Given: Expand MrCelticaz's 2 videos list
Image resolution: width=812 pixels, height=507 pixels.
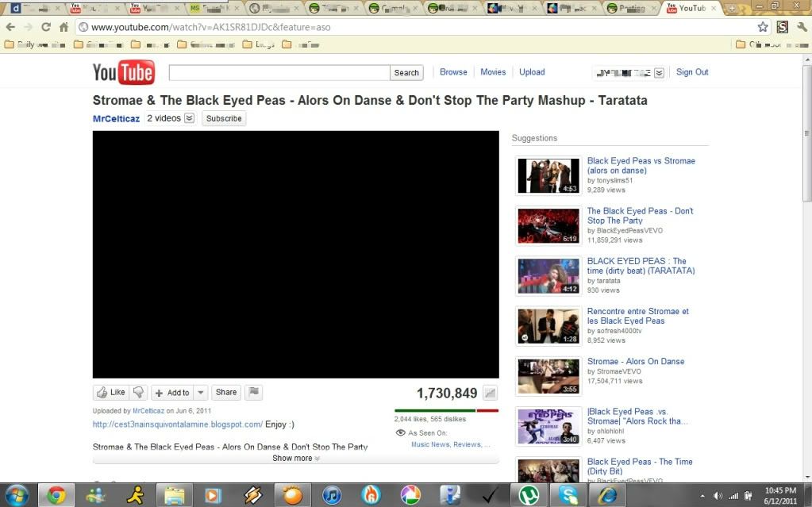Looking at the screenshot, I should (189, 118).
